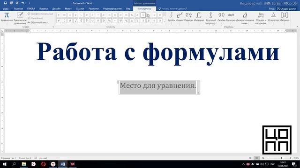Insert the union ∪ symbol
Screen dimensions: 300x168
tap(92, 21)
